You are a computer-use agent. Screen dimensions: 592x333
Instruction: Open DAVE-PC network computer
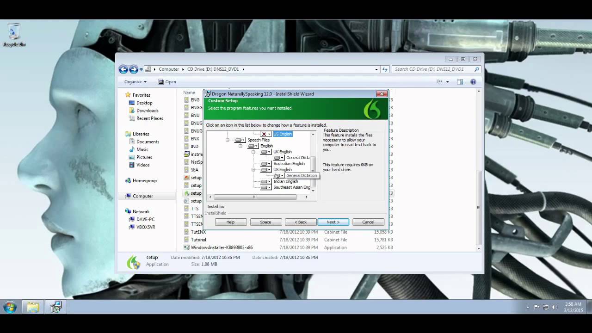(145, 219)
